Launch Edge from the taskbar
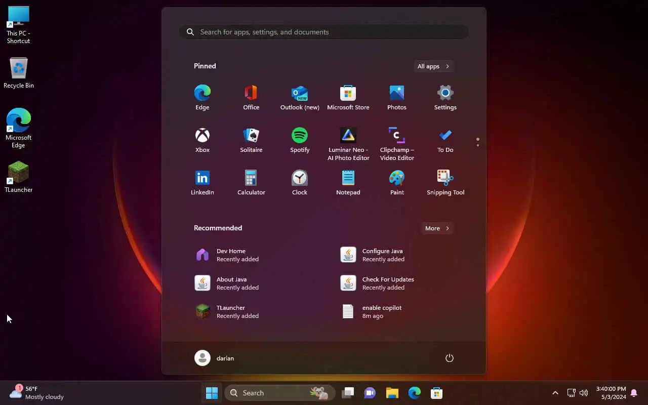The height and width of the screenshot is (405, 648). coord(415,393)
